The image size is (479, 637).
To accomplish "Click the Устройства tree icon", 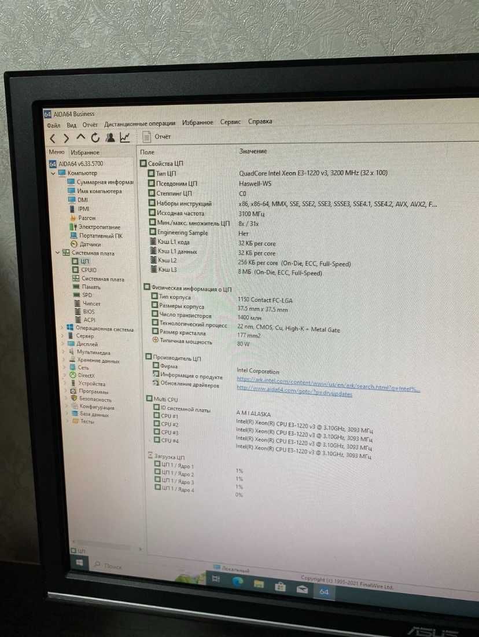I will click(x=73, y=383).
